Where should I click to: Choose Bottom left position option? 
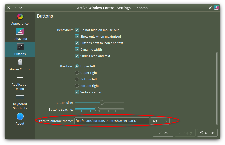coord(77,79)
